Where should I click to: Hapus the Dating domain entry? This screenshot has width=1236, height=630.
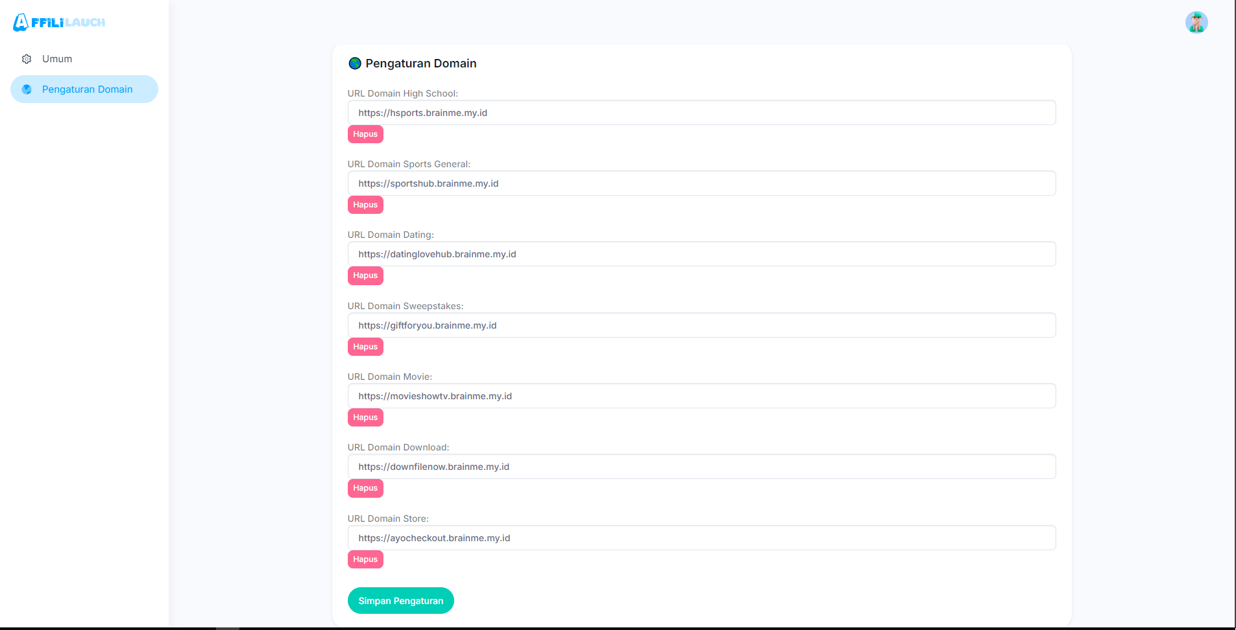coord(365,275)
